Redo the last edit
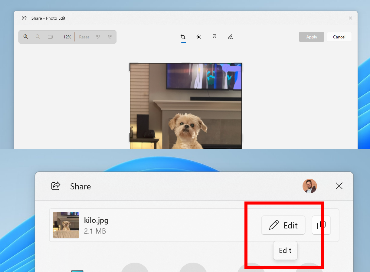The height and width of the screenshot is (272, 370). (110, 37)
